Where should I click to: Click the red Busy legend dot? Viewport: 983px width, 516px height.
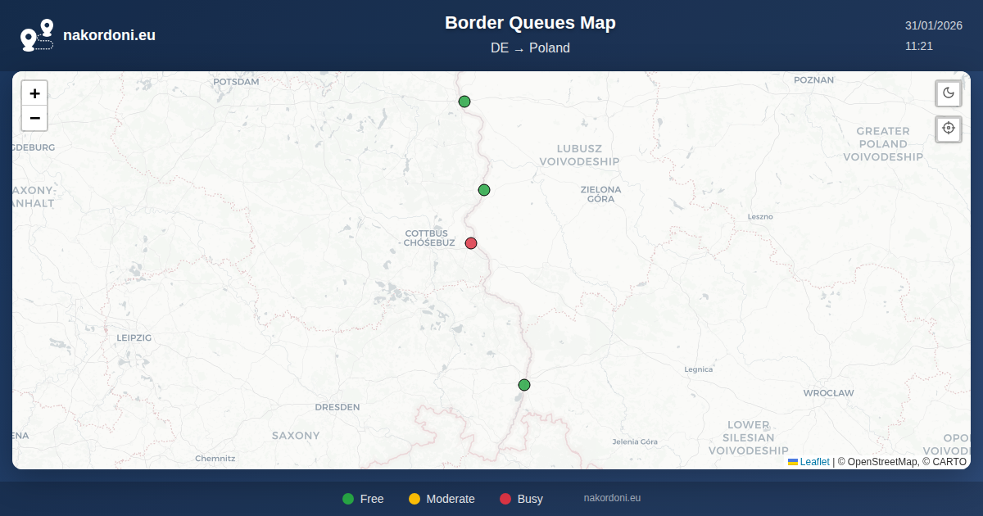(x=505, y=499)
